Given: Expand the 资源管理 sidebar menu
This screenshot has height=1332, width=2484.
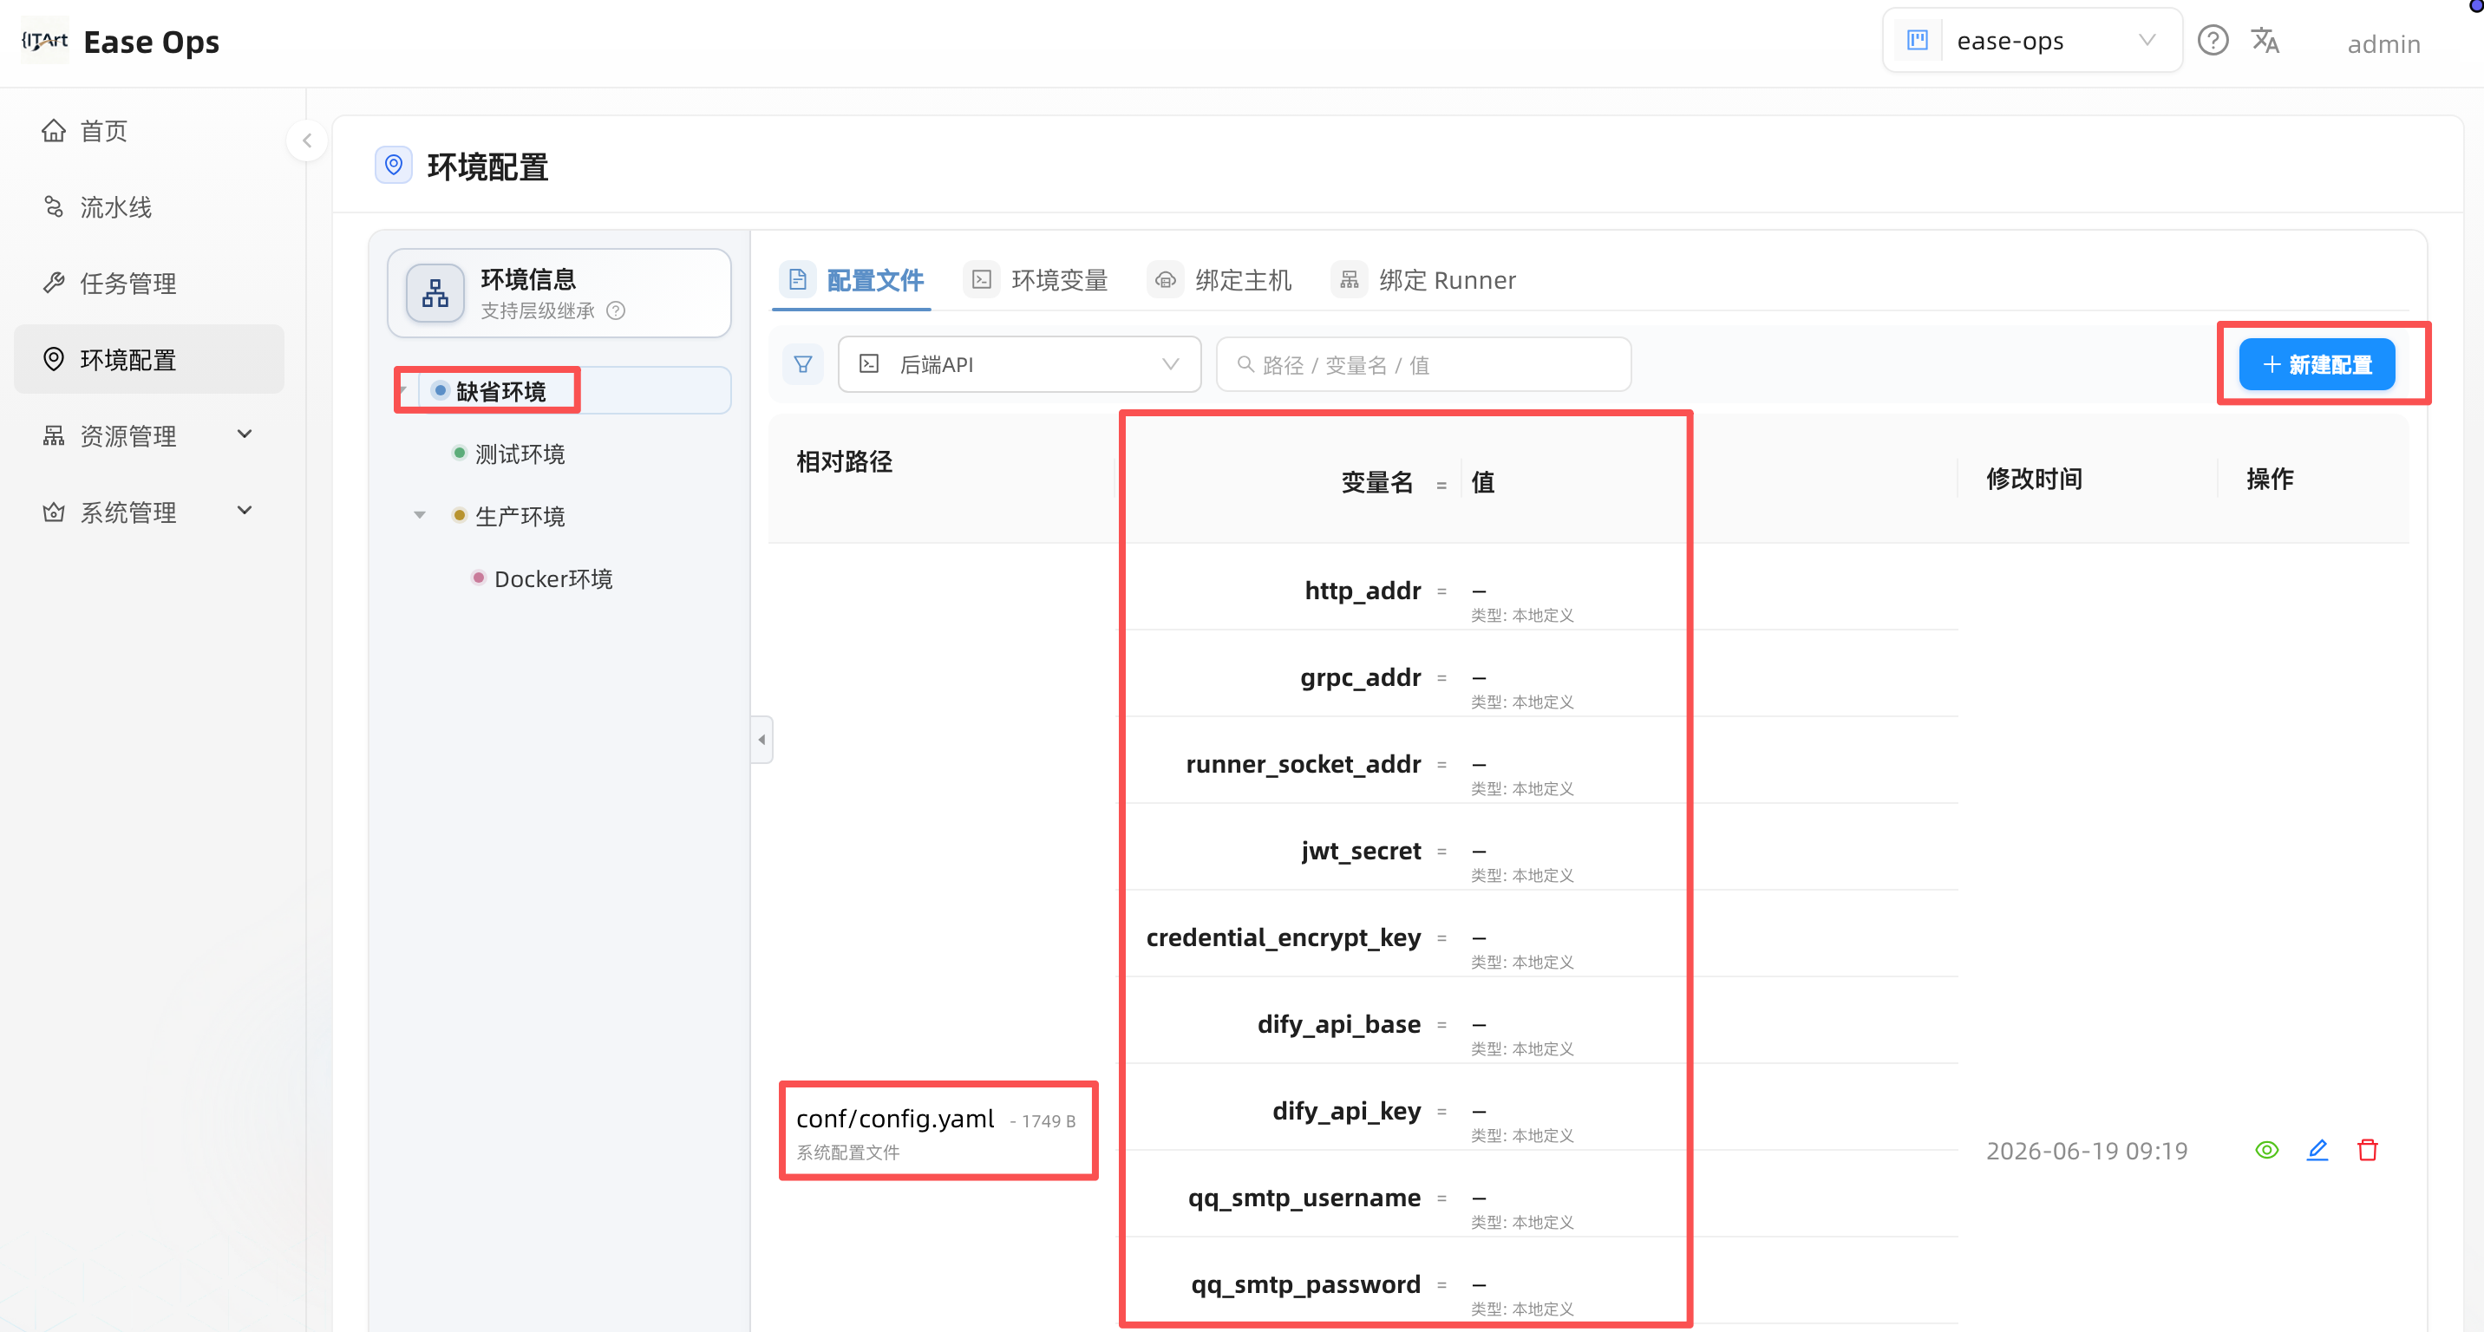Looking at the screenshot, I should 148,435.
